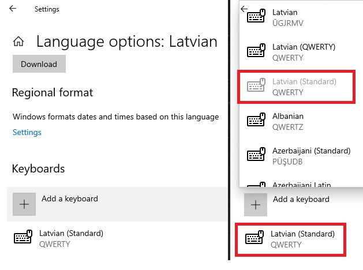This screenshot has height=270, width=363.
Task: Click the plus icon in right panel
Action: [x=256, y=204]
